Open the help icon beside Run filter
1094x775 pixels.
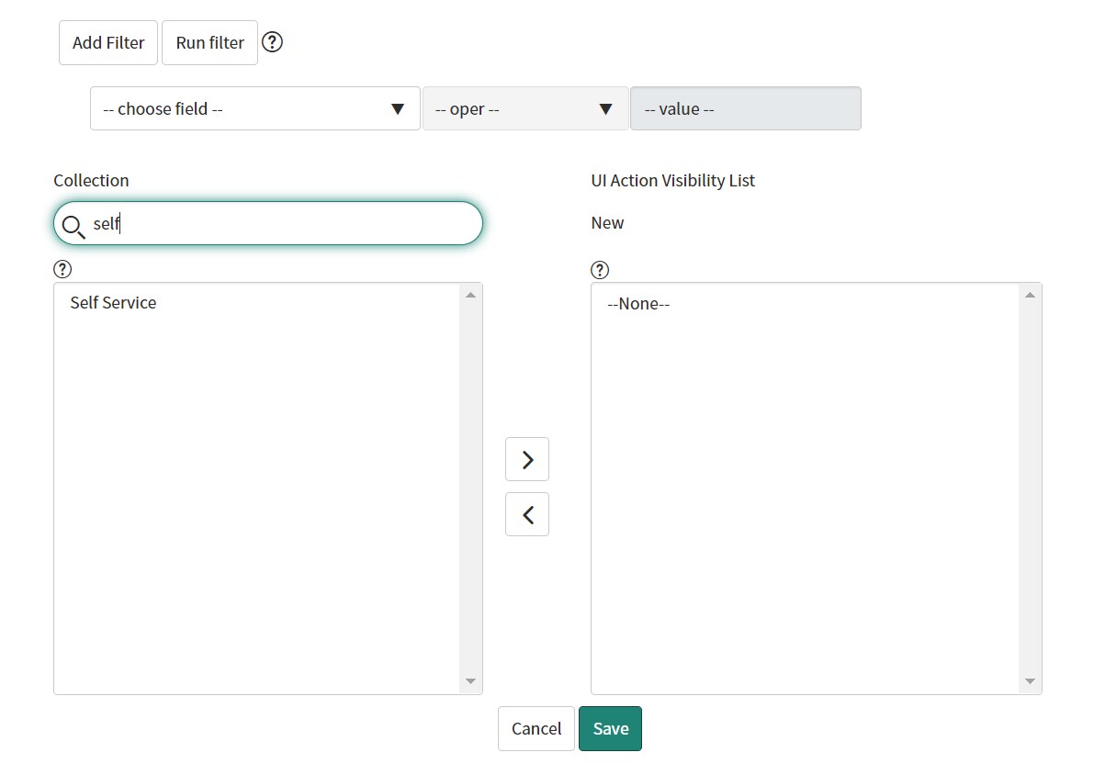point(272,41)
